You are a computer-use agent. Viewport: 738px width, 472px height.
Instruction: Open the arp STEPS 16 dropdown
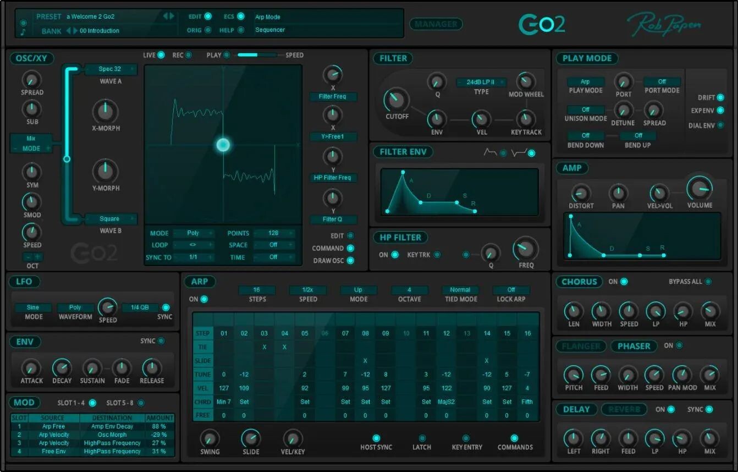pyautogui.click(x=257, y=290)
